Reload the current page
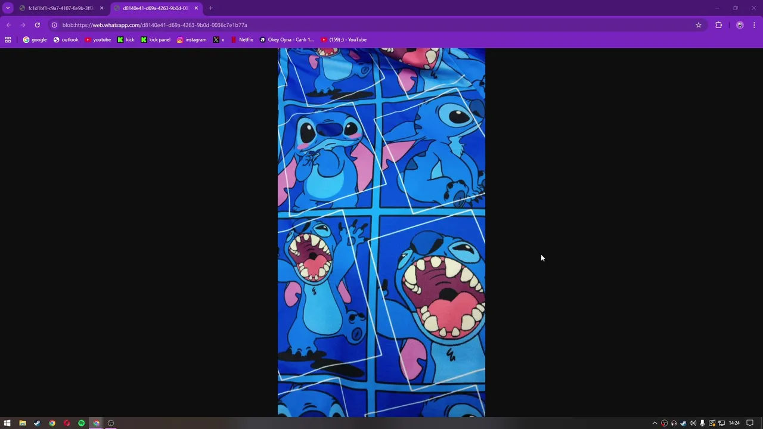 pos(37,25)
